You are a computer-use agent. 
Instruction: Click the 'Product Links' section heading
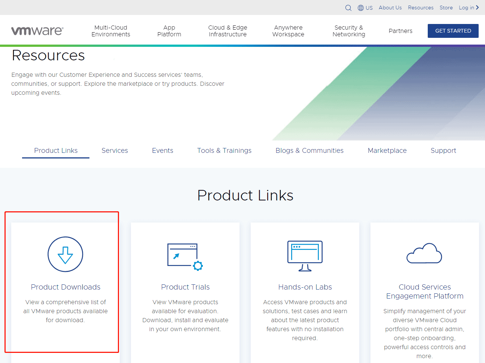tap(245, 196)
